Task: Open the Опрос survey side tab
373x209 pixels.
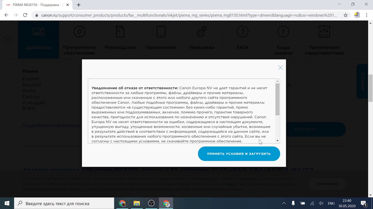Action: 363,81
